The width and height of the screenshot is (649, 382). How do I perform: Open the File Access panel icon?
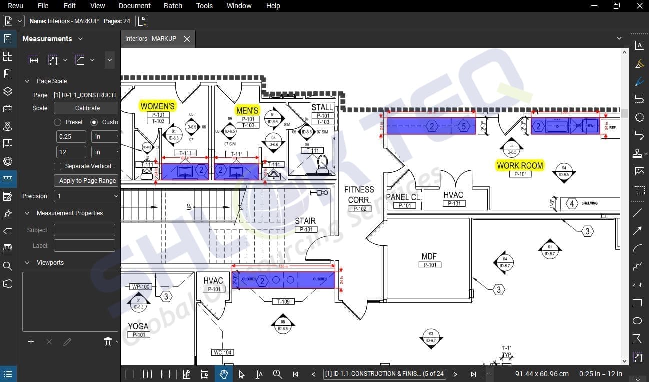[x=8, y=39]
